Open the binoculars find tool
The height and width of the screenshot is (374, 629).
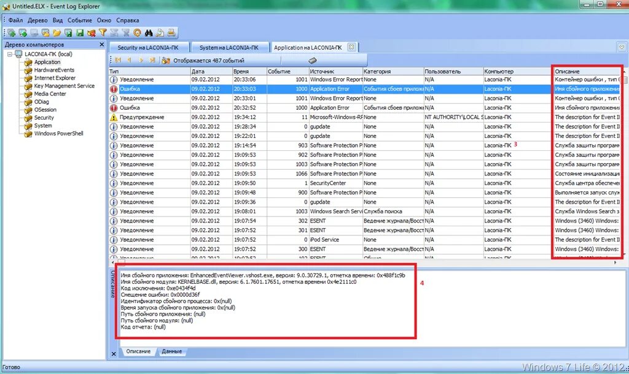[149, 33]
